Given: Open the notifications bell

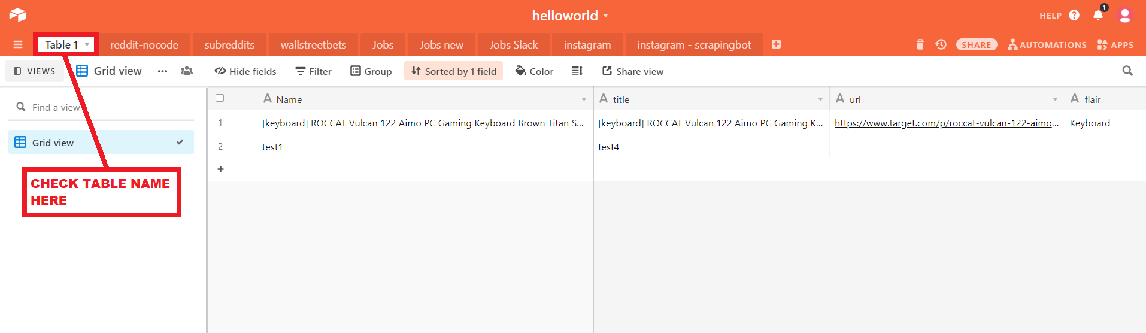Looking at the screenshot, I should pos(1098,15).
